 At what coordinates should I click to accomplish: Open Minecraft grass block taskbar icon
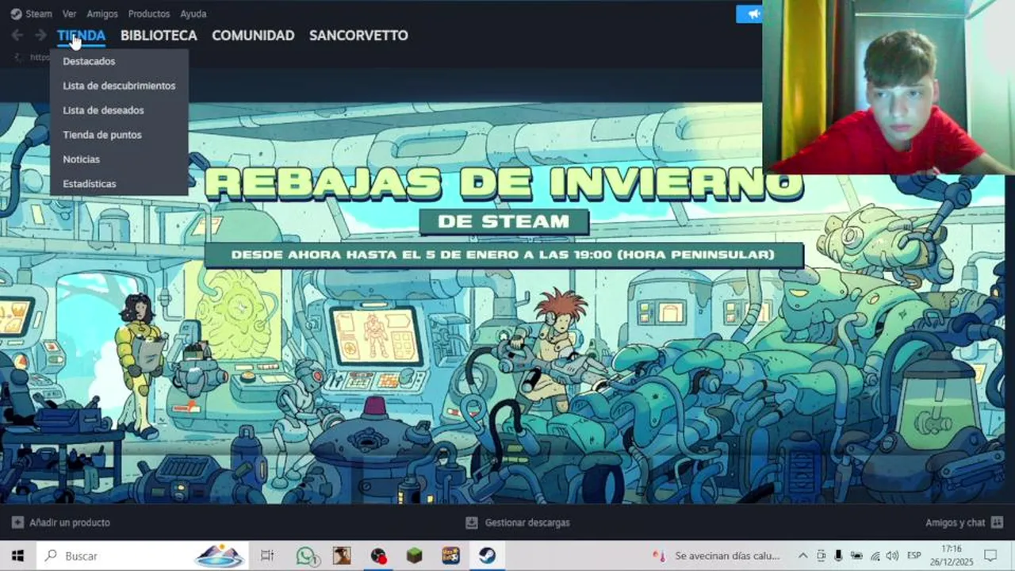415,556
